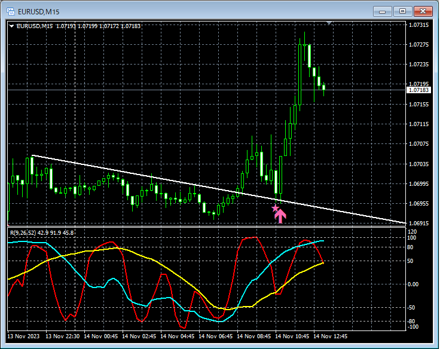
Task: Click the 1.06955 price scale label
Action: click(419, 203)
